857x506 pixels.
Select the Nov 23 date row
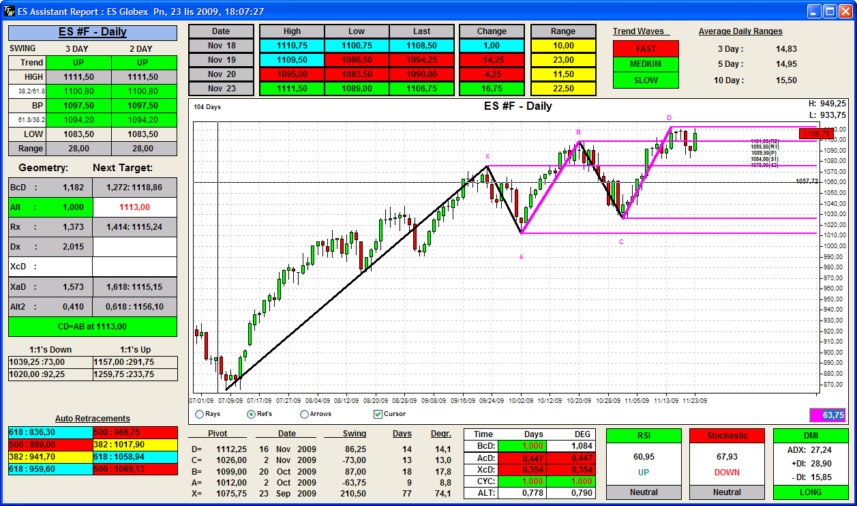pos(221,89)
